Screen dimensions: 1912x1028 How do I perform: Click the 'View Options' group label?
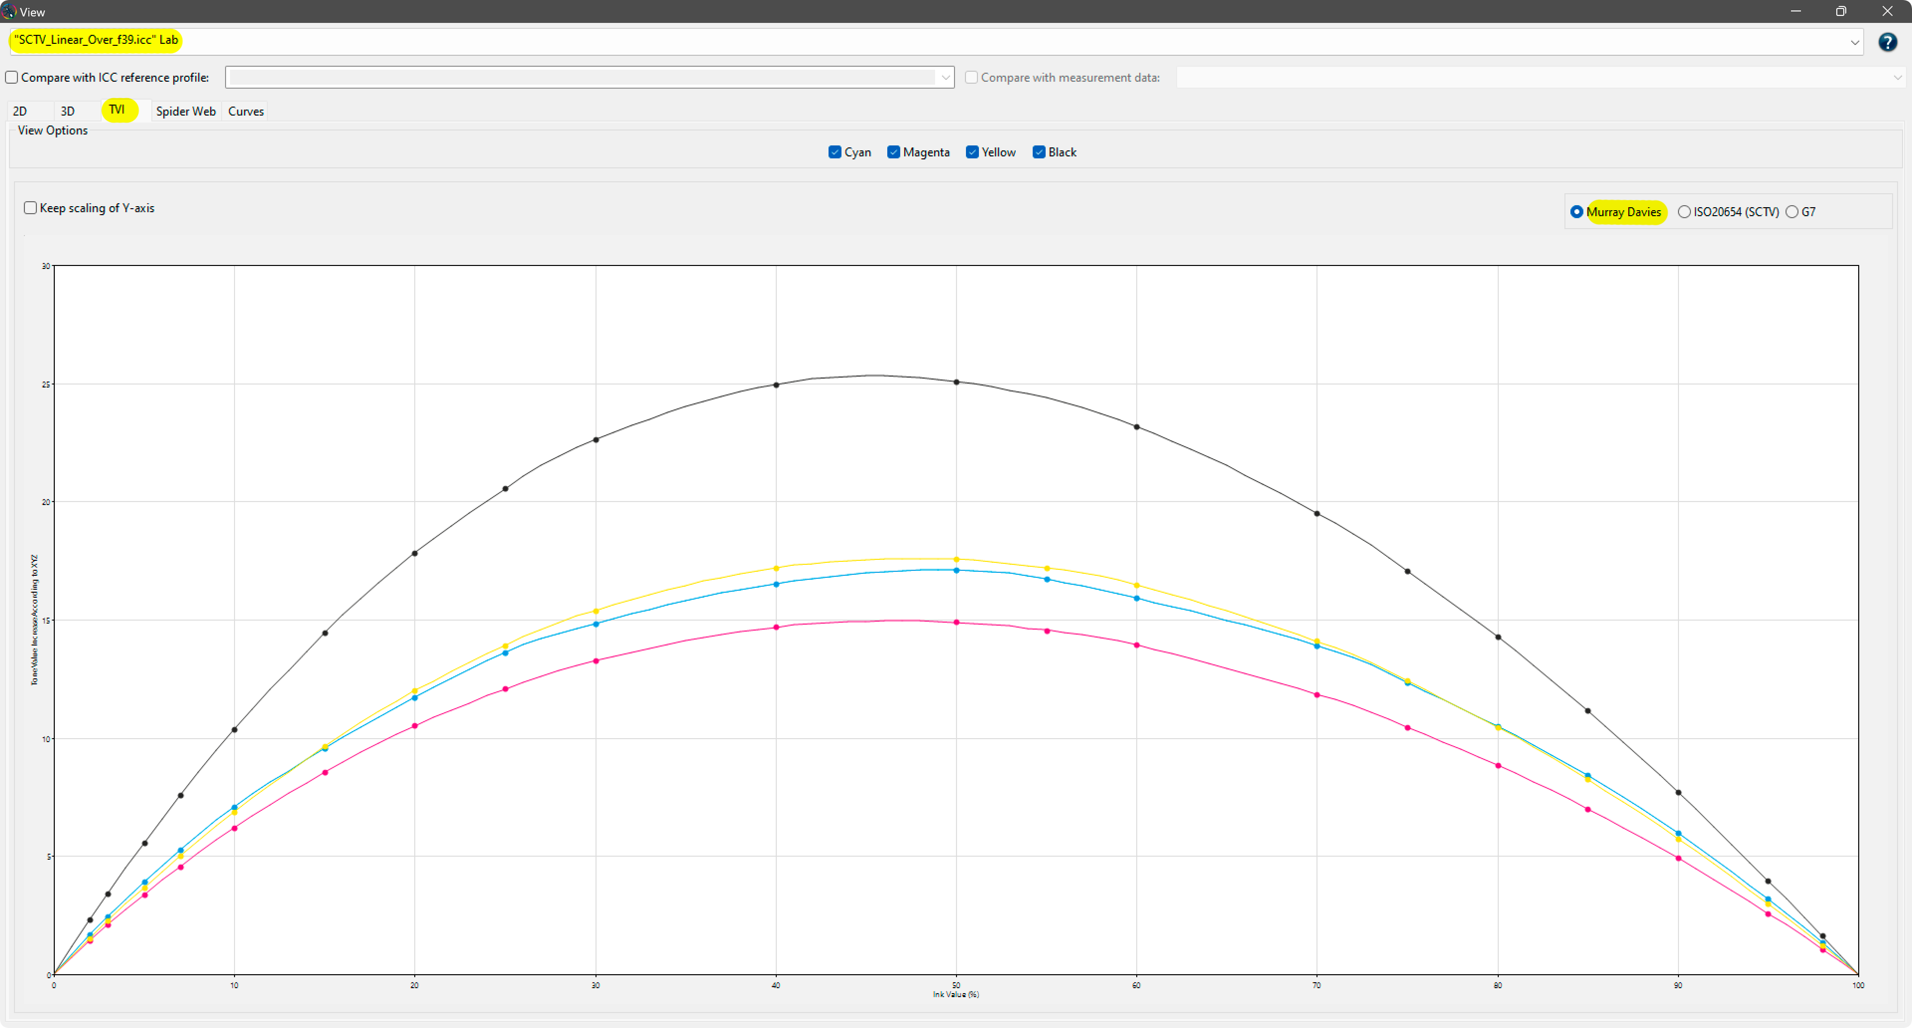[x=53, y=130]
